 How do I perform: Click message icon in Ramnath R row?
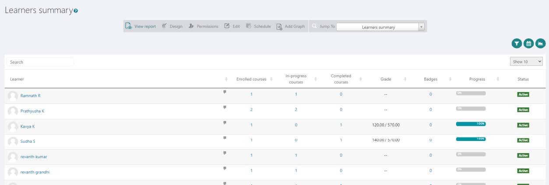tap(225, 92)
